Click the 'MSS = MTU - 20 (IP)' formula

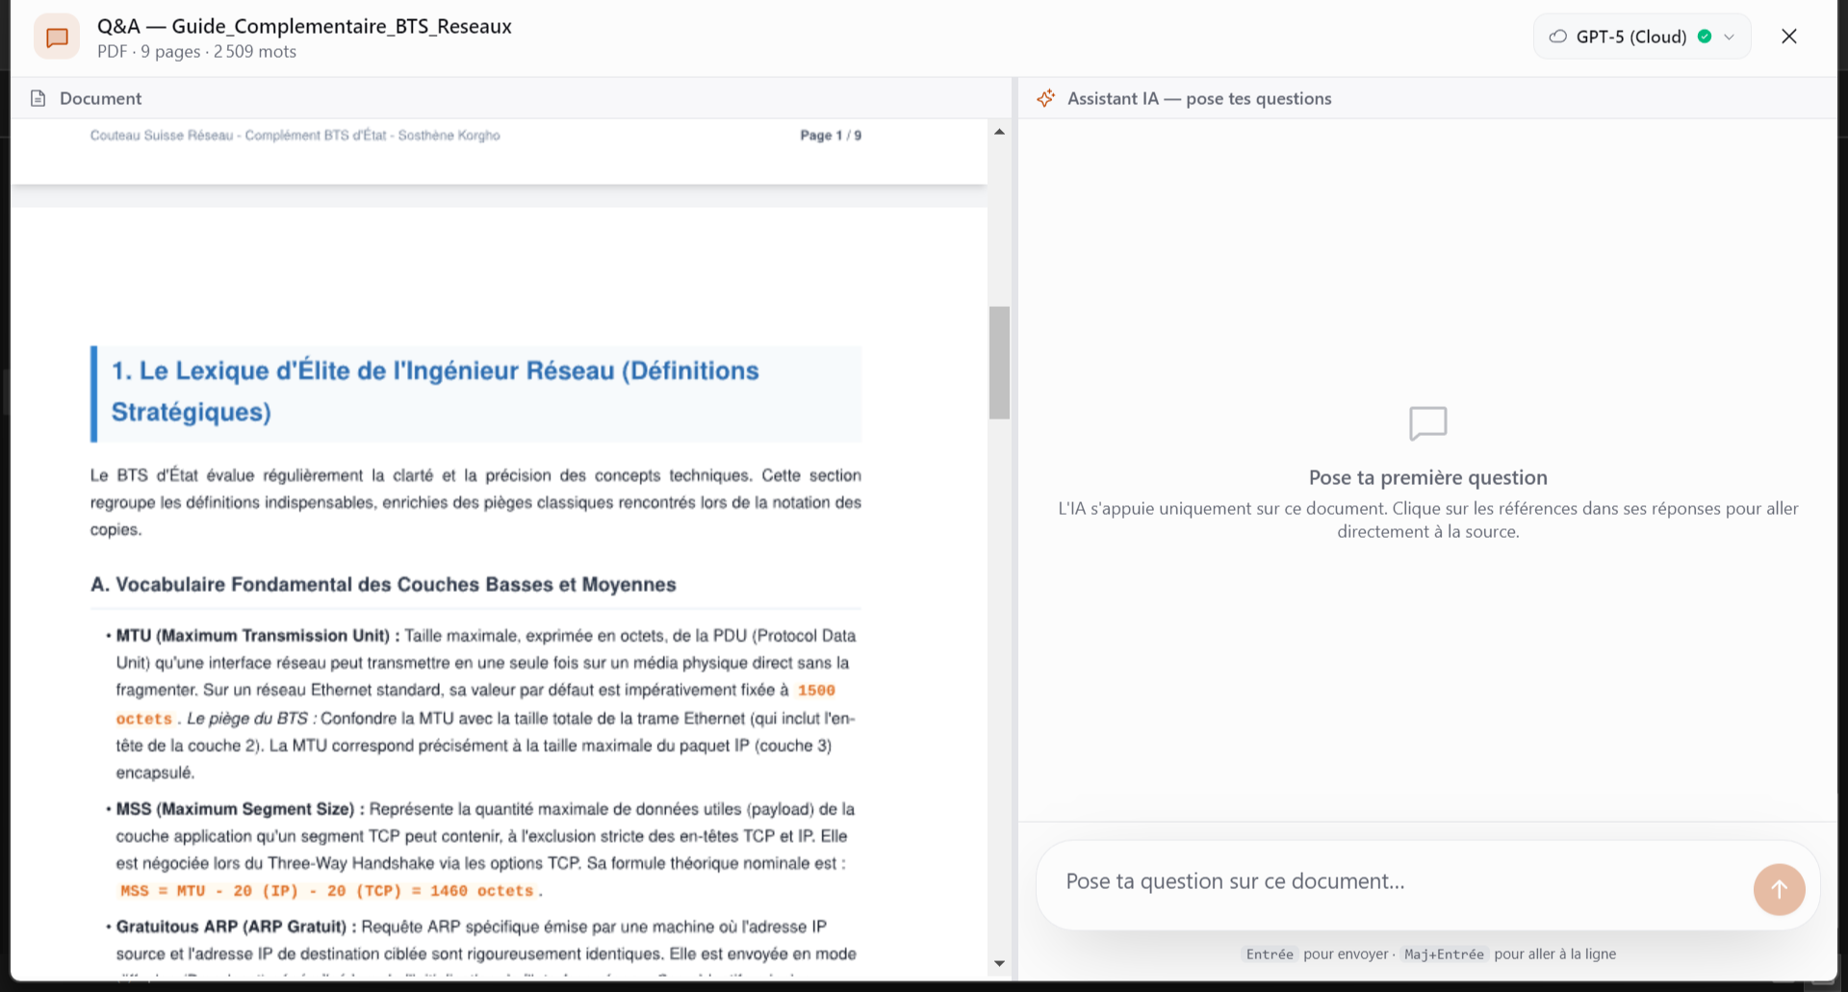click(326, 891)
